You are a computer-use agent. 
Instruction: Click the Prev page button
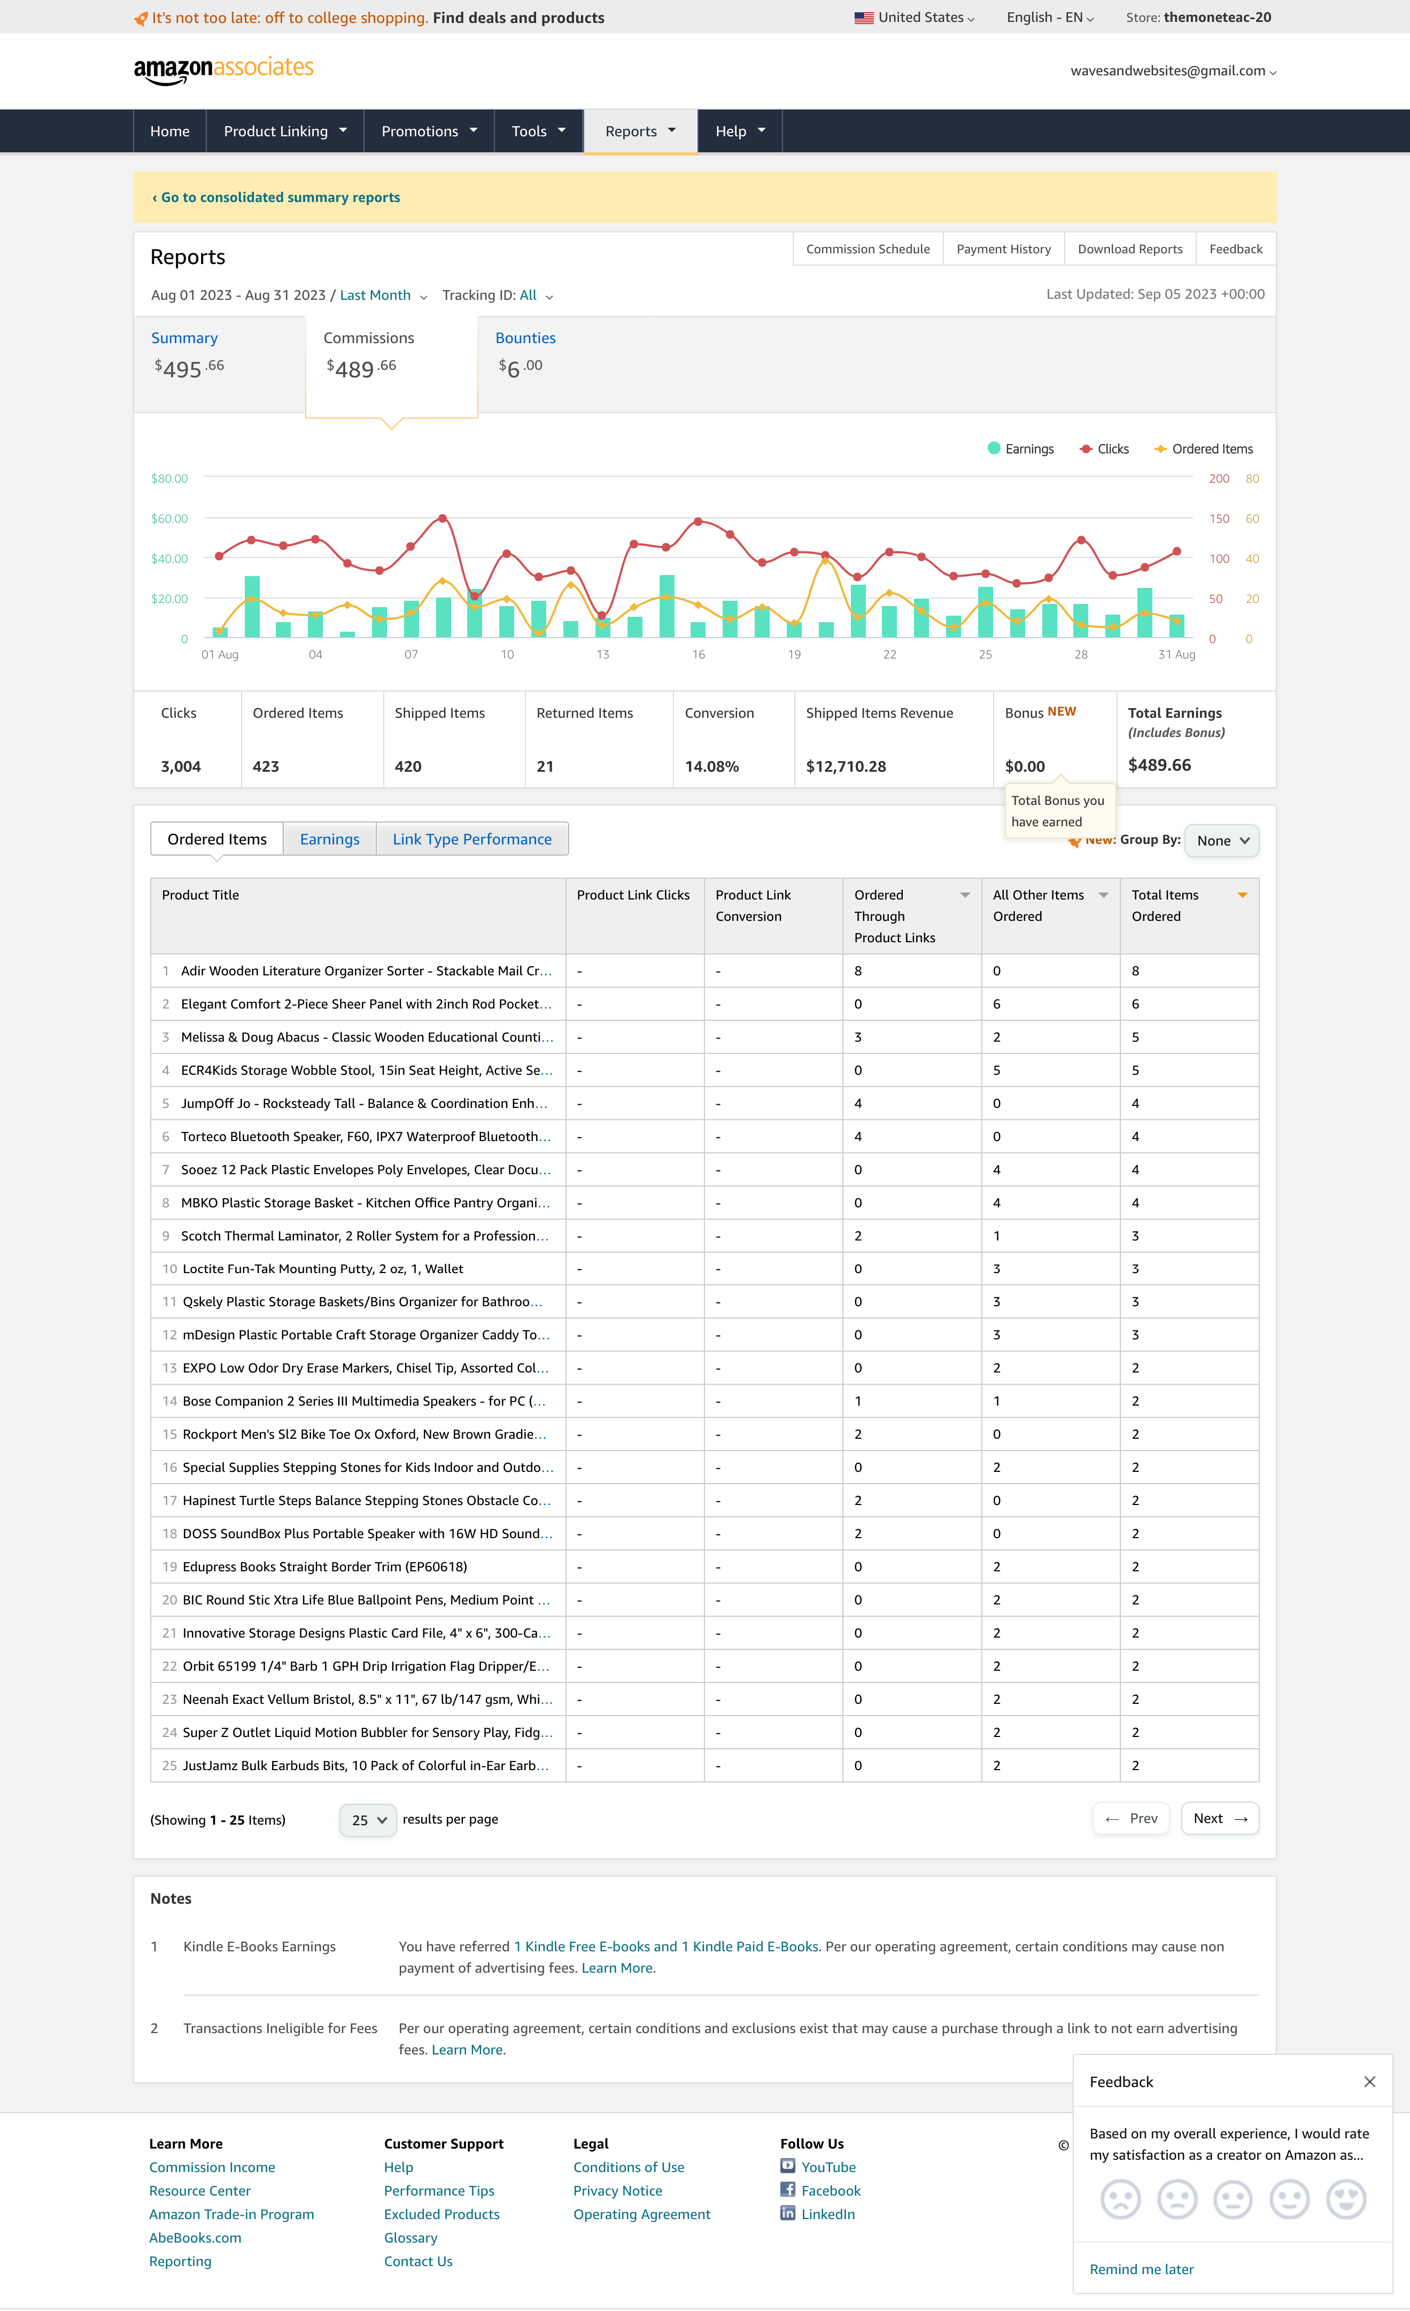tap(1130, 1819)
